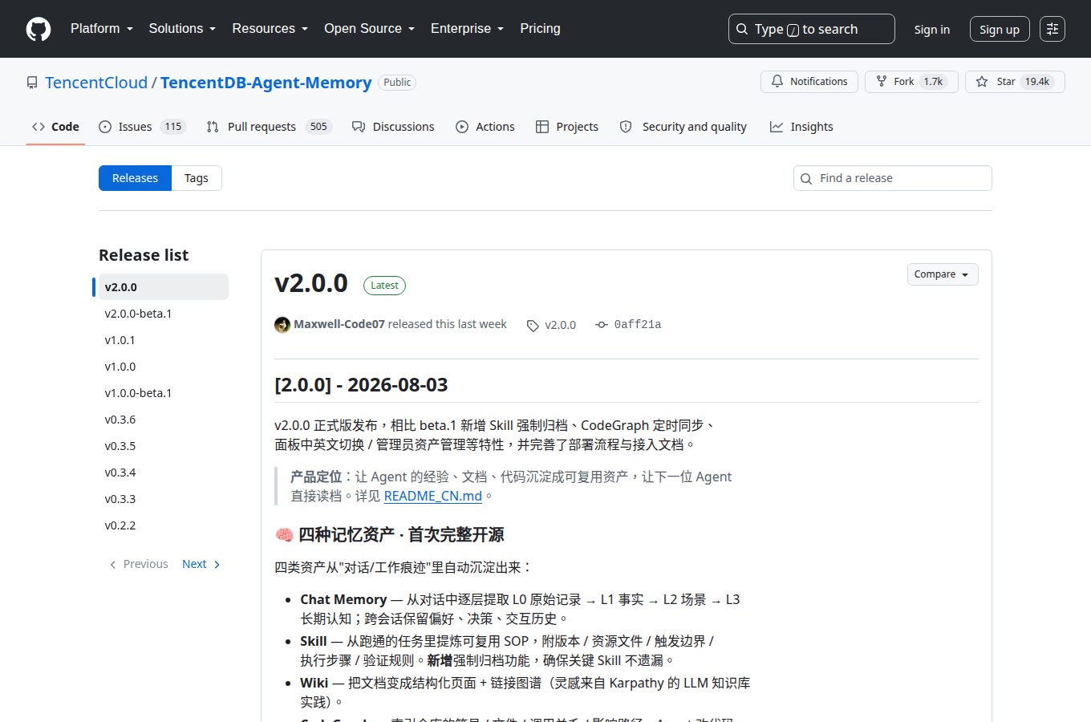Select v2.0.0 in Release list sidebar
Image resolution: width=1091 pixels, height=722 pixels.
(x=164, y=287)
